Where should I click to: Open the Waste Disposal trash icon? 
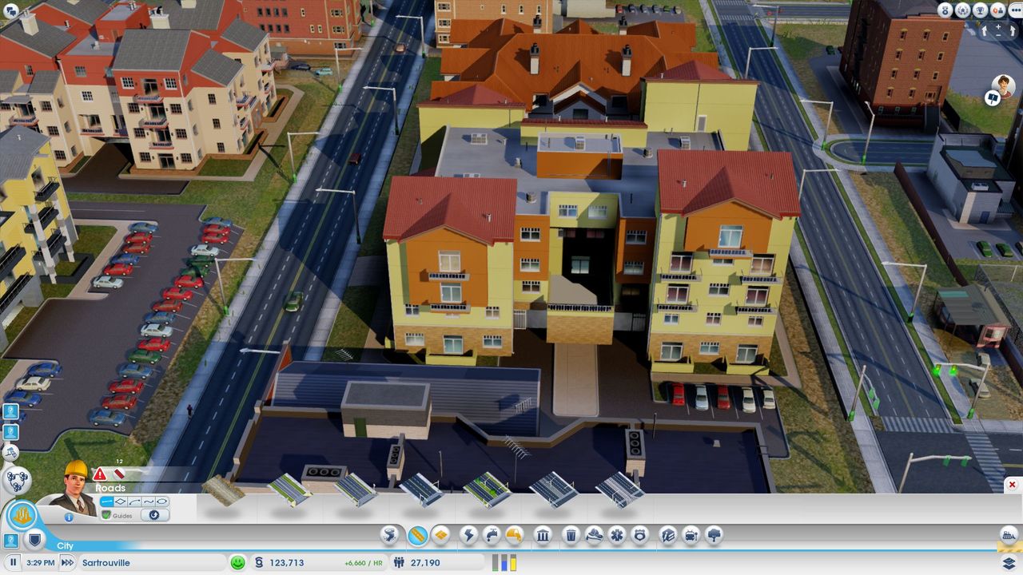(x=571, y=535)
